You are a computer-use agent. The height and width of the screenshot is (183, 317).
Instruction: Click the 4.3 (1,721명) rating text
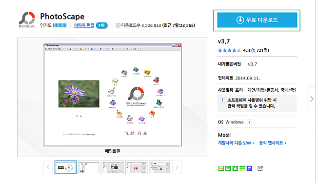tap(256, 50)
